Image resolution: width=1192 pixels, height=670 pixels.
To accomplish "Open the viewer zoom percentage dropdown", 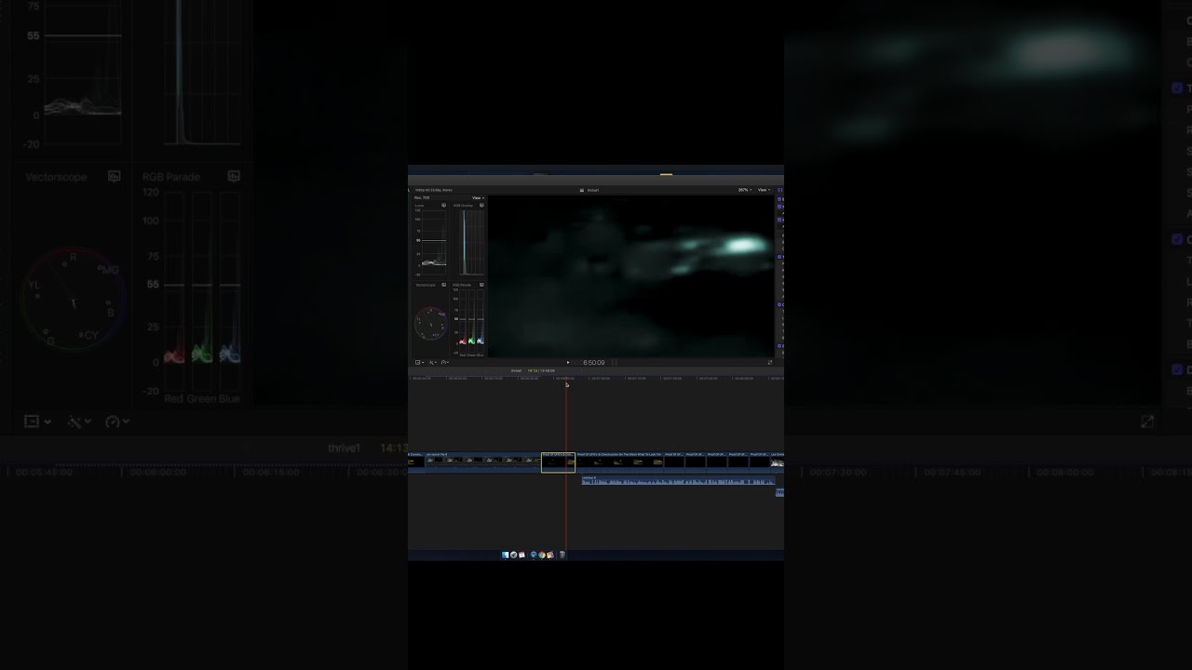I will (x=745, y=190).
